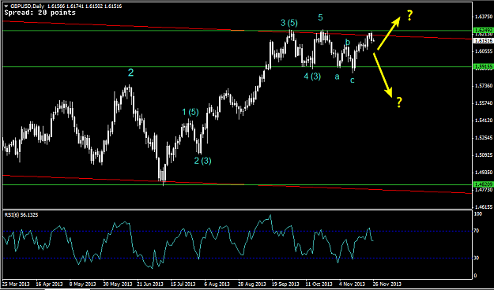Click the current price label 1.61516
494x290 pixels.
pyautogui.click(x=483, y=40)
